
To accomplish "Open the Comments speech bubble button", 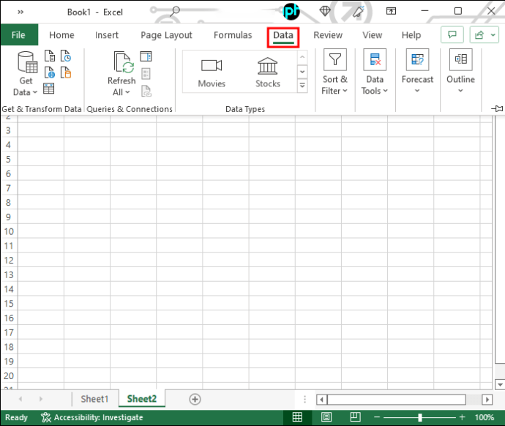I will pyautogui.click(x=452, y=34).
